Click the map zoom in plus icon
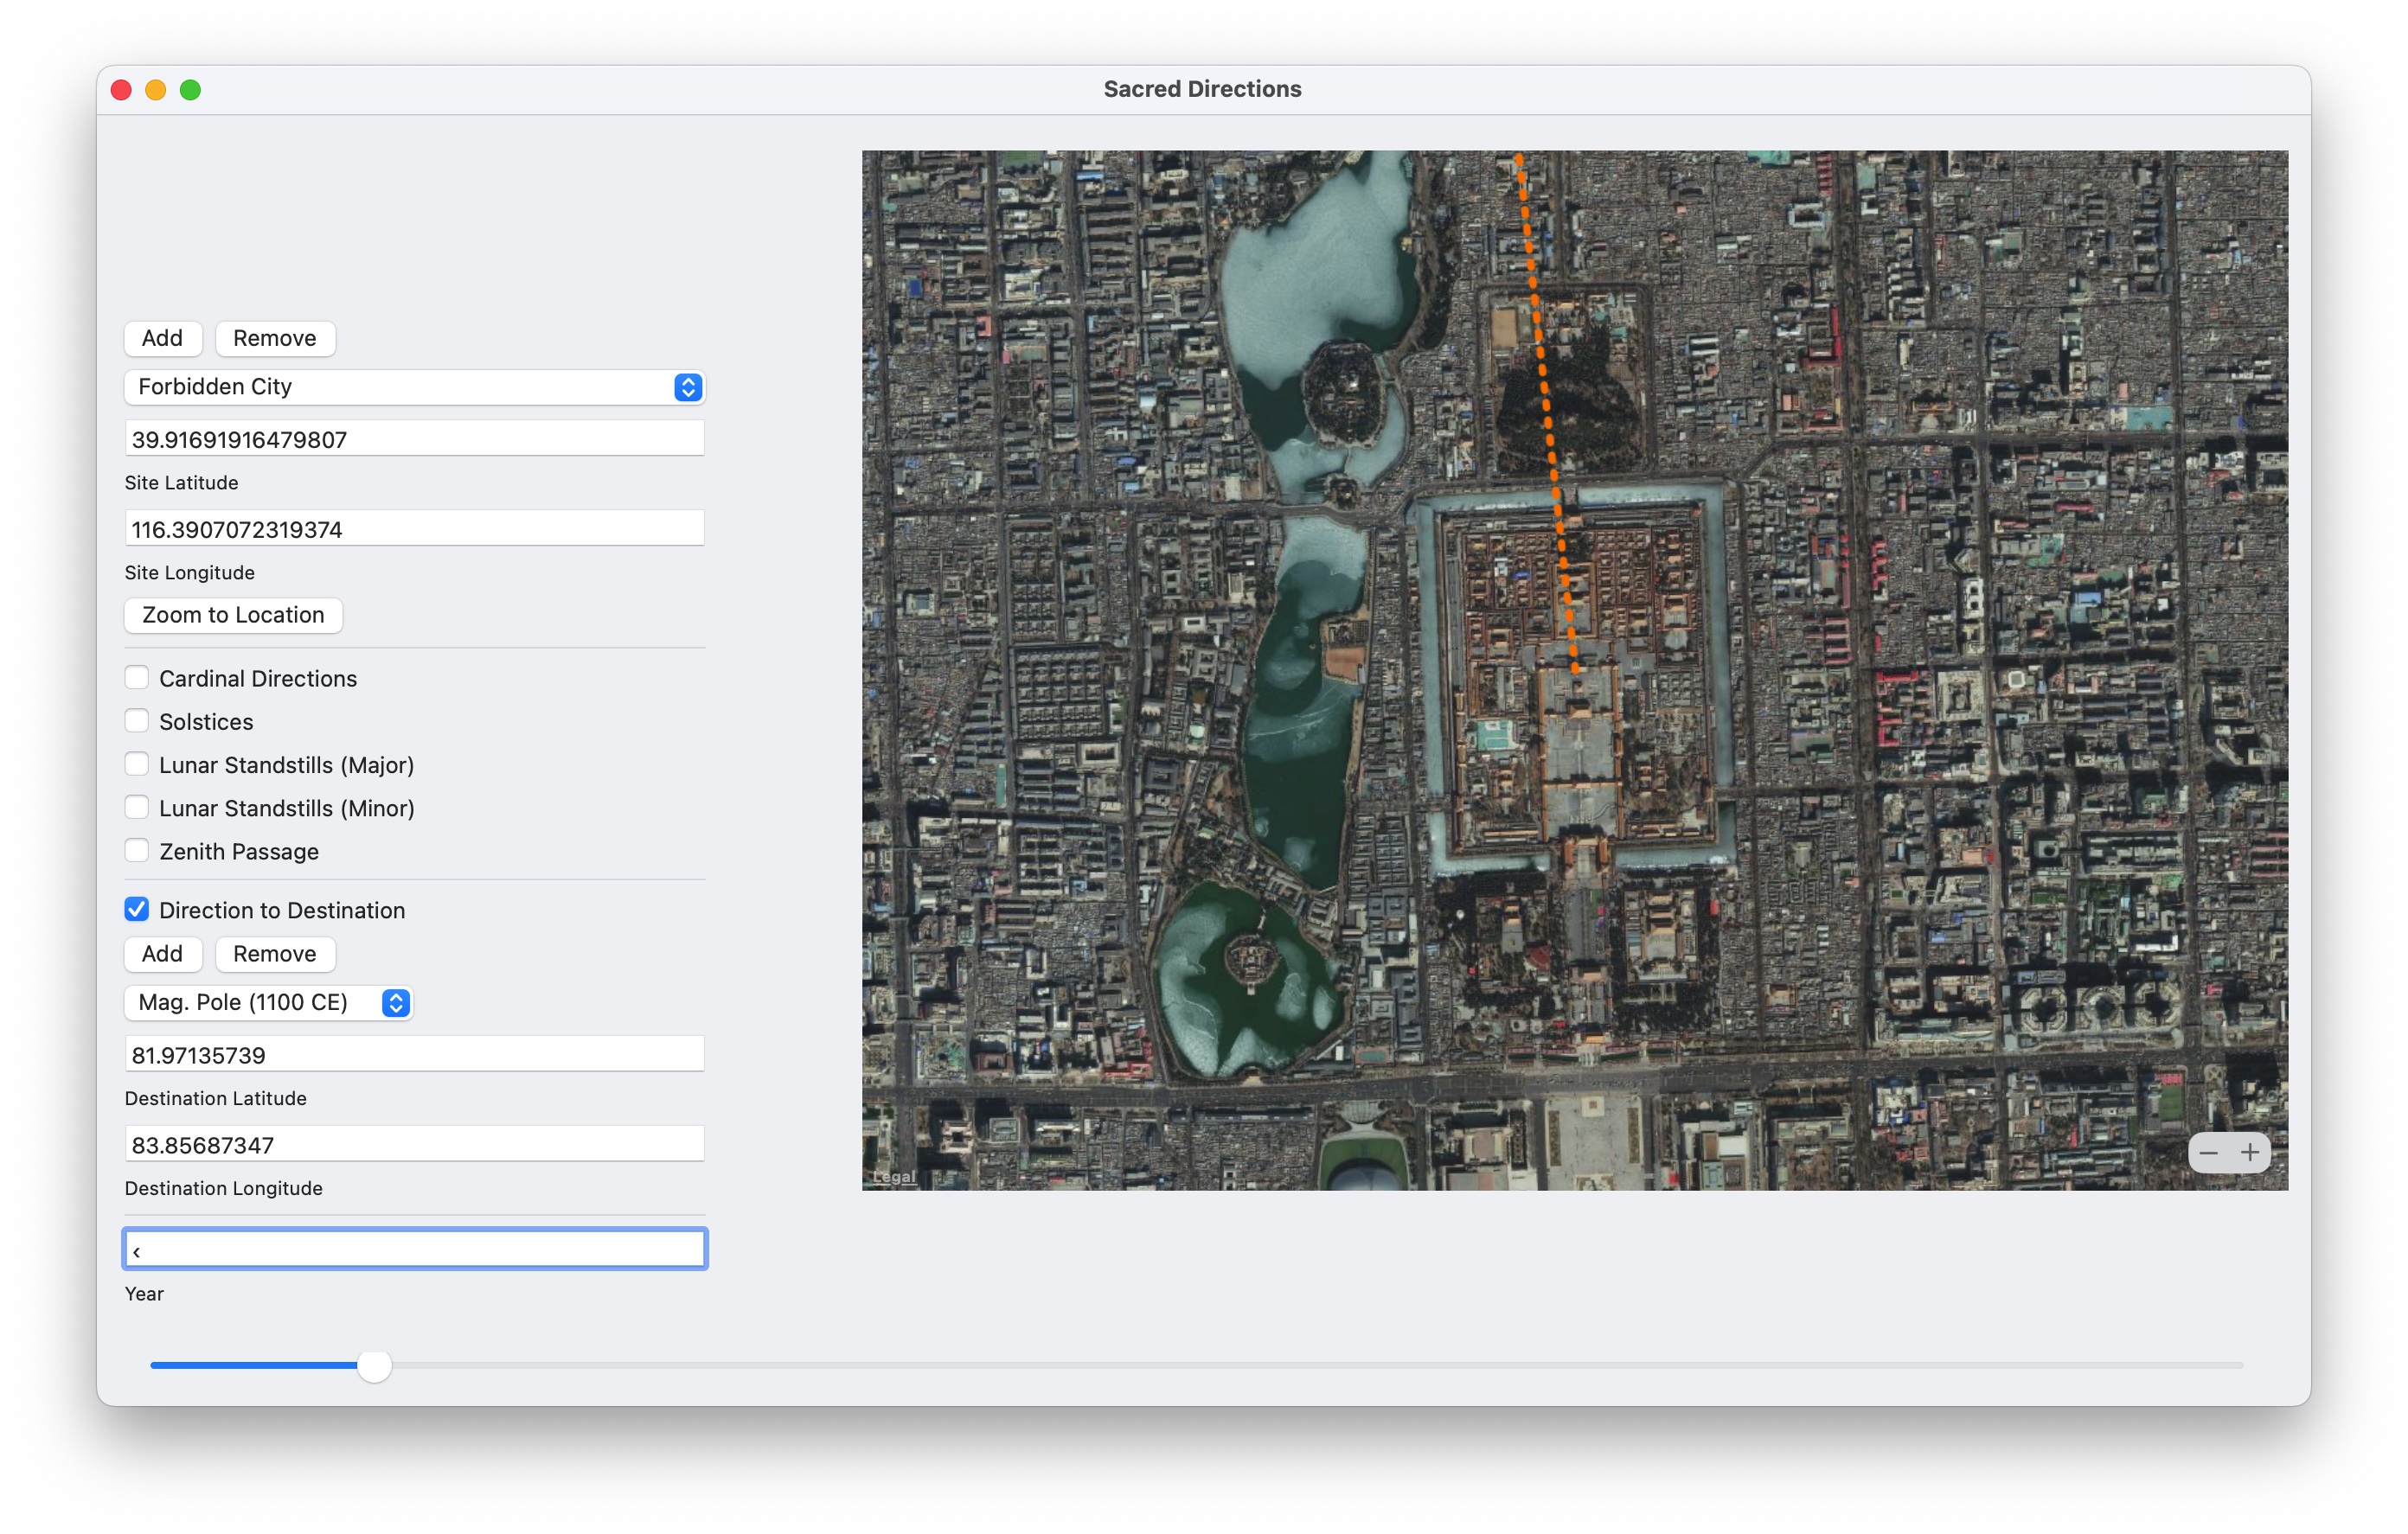The image size is (2408, 1534). click(x=2249, y=1152)
